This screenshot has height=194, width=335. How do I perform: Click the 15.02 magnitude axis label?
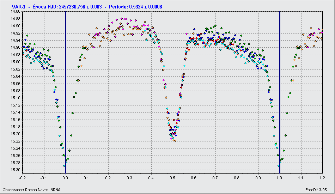click(16, 69)
